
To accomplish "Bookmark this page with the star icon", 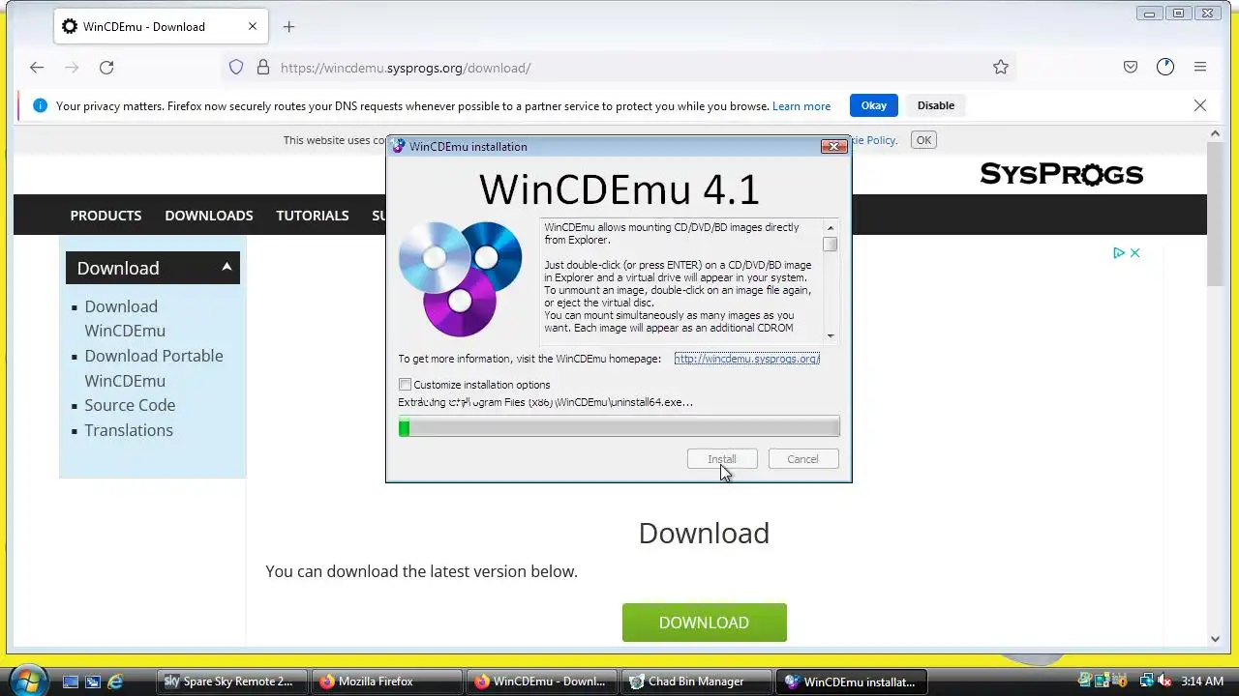I will pyautogui.click(x=1001, y=67).
